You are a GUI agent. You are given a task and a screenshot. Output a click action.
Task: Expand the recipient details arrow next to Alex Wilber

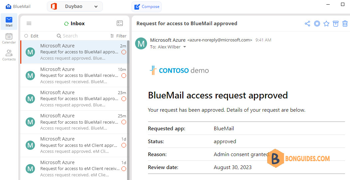(184, 47)
